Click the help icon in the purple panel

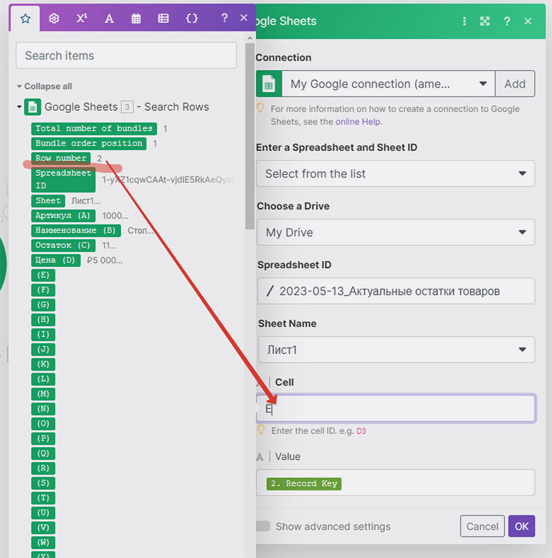[x=224, y=18]
